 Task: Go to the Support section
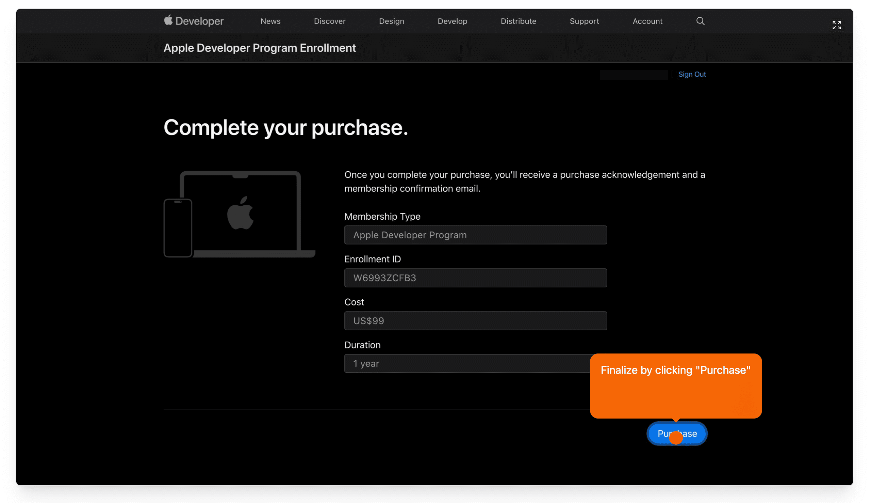click(x=584, y=21)
